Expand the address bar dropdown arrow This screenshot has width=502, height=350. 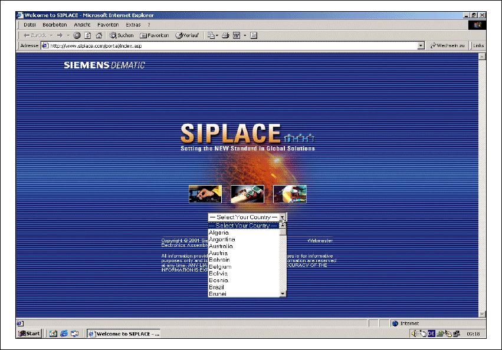click(x=421, y=45)
